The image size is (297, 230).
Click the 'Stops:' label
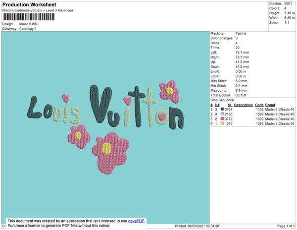[x=215, y=43]
